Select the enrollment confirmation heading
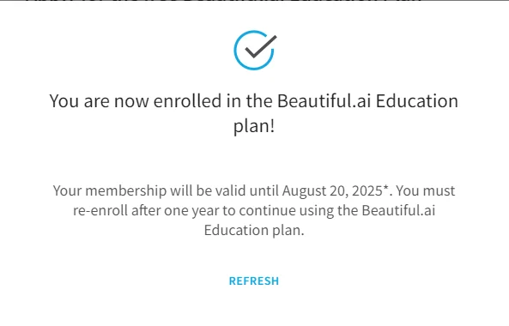Screen dimensions: 509x326 pyautogui.click(x=254, y=113)
